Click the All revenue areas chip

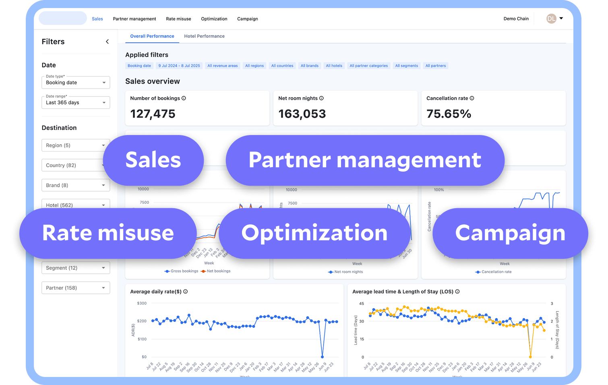pos(223,66)
